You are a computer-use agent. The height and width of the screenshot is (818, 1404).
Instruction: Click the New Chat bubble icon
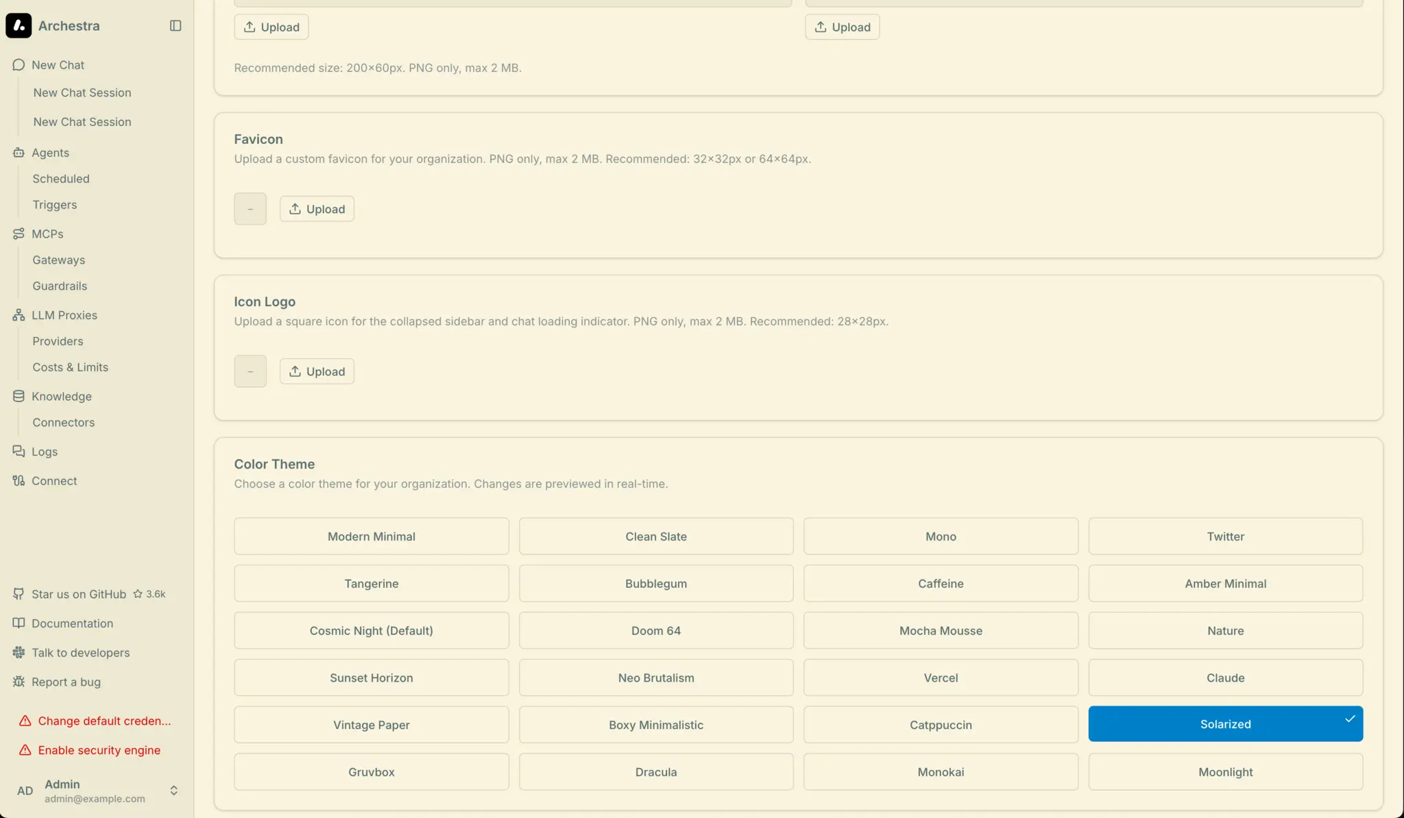19,65
